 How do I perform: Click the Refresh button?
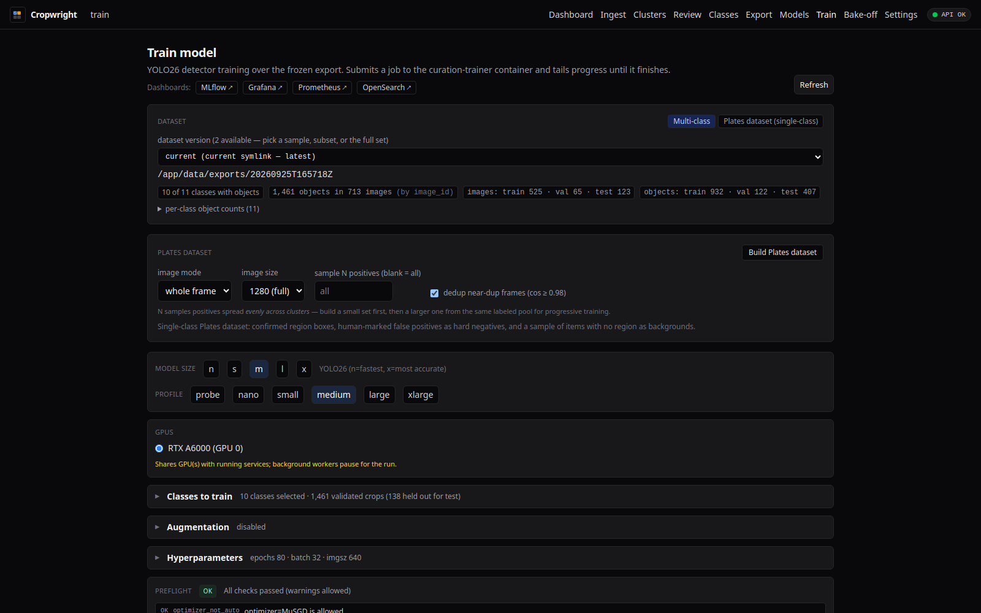click(x=814, y=85)
